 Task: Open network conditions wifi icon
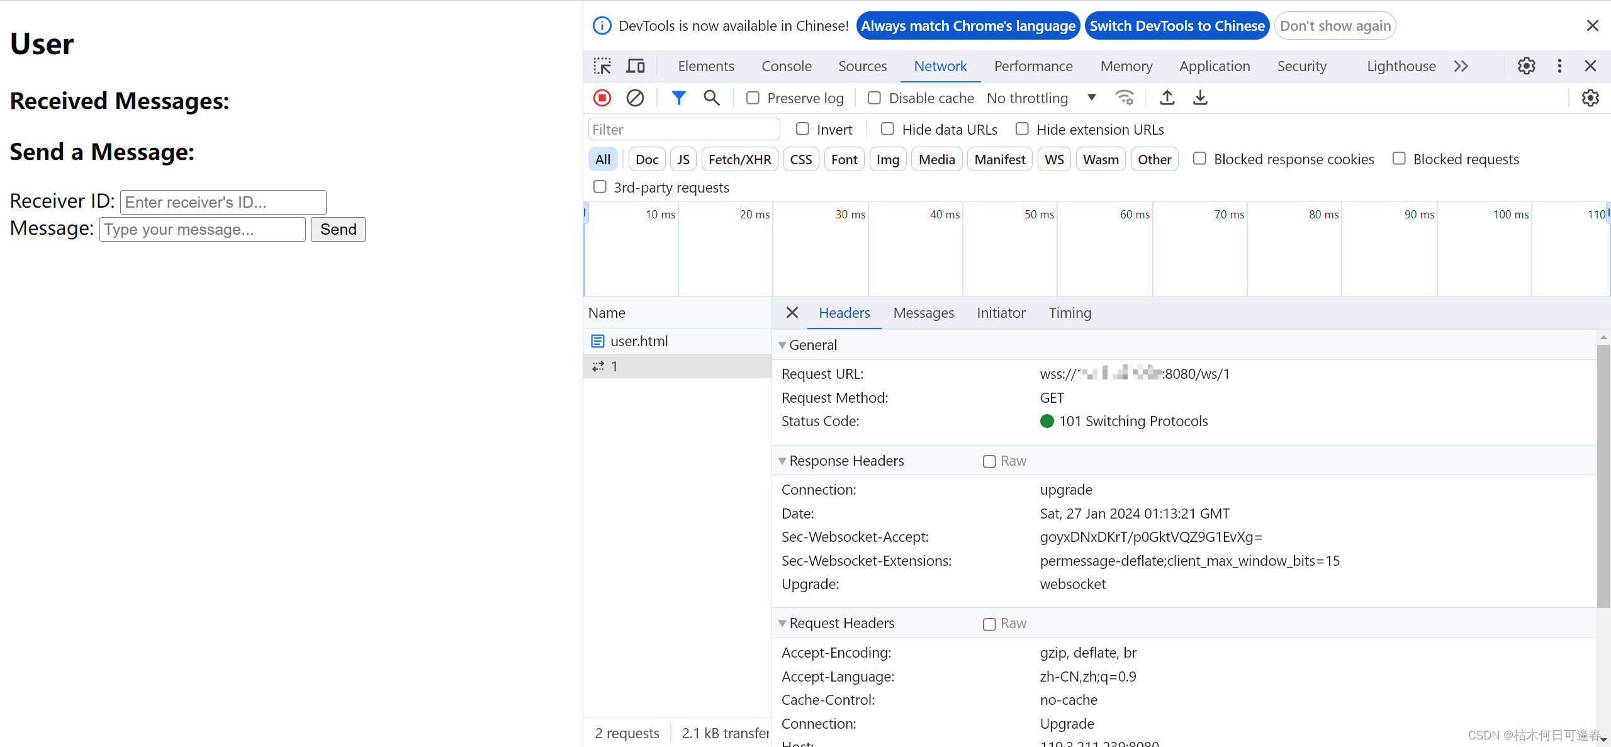tap(1125, 98)
